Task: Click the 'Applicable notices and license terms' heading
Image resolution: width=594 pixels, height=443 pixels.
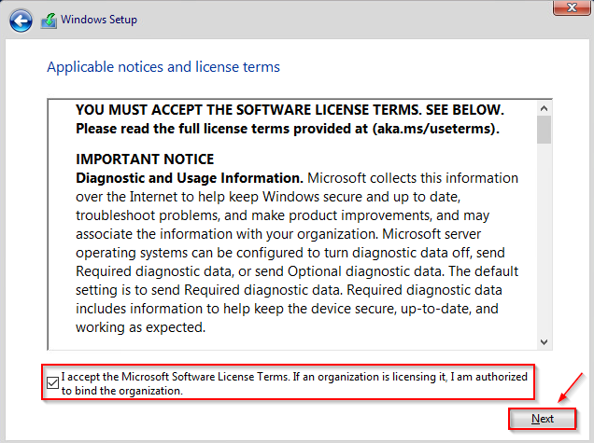Action: pyautogui.click(x=163, y=67)
